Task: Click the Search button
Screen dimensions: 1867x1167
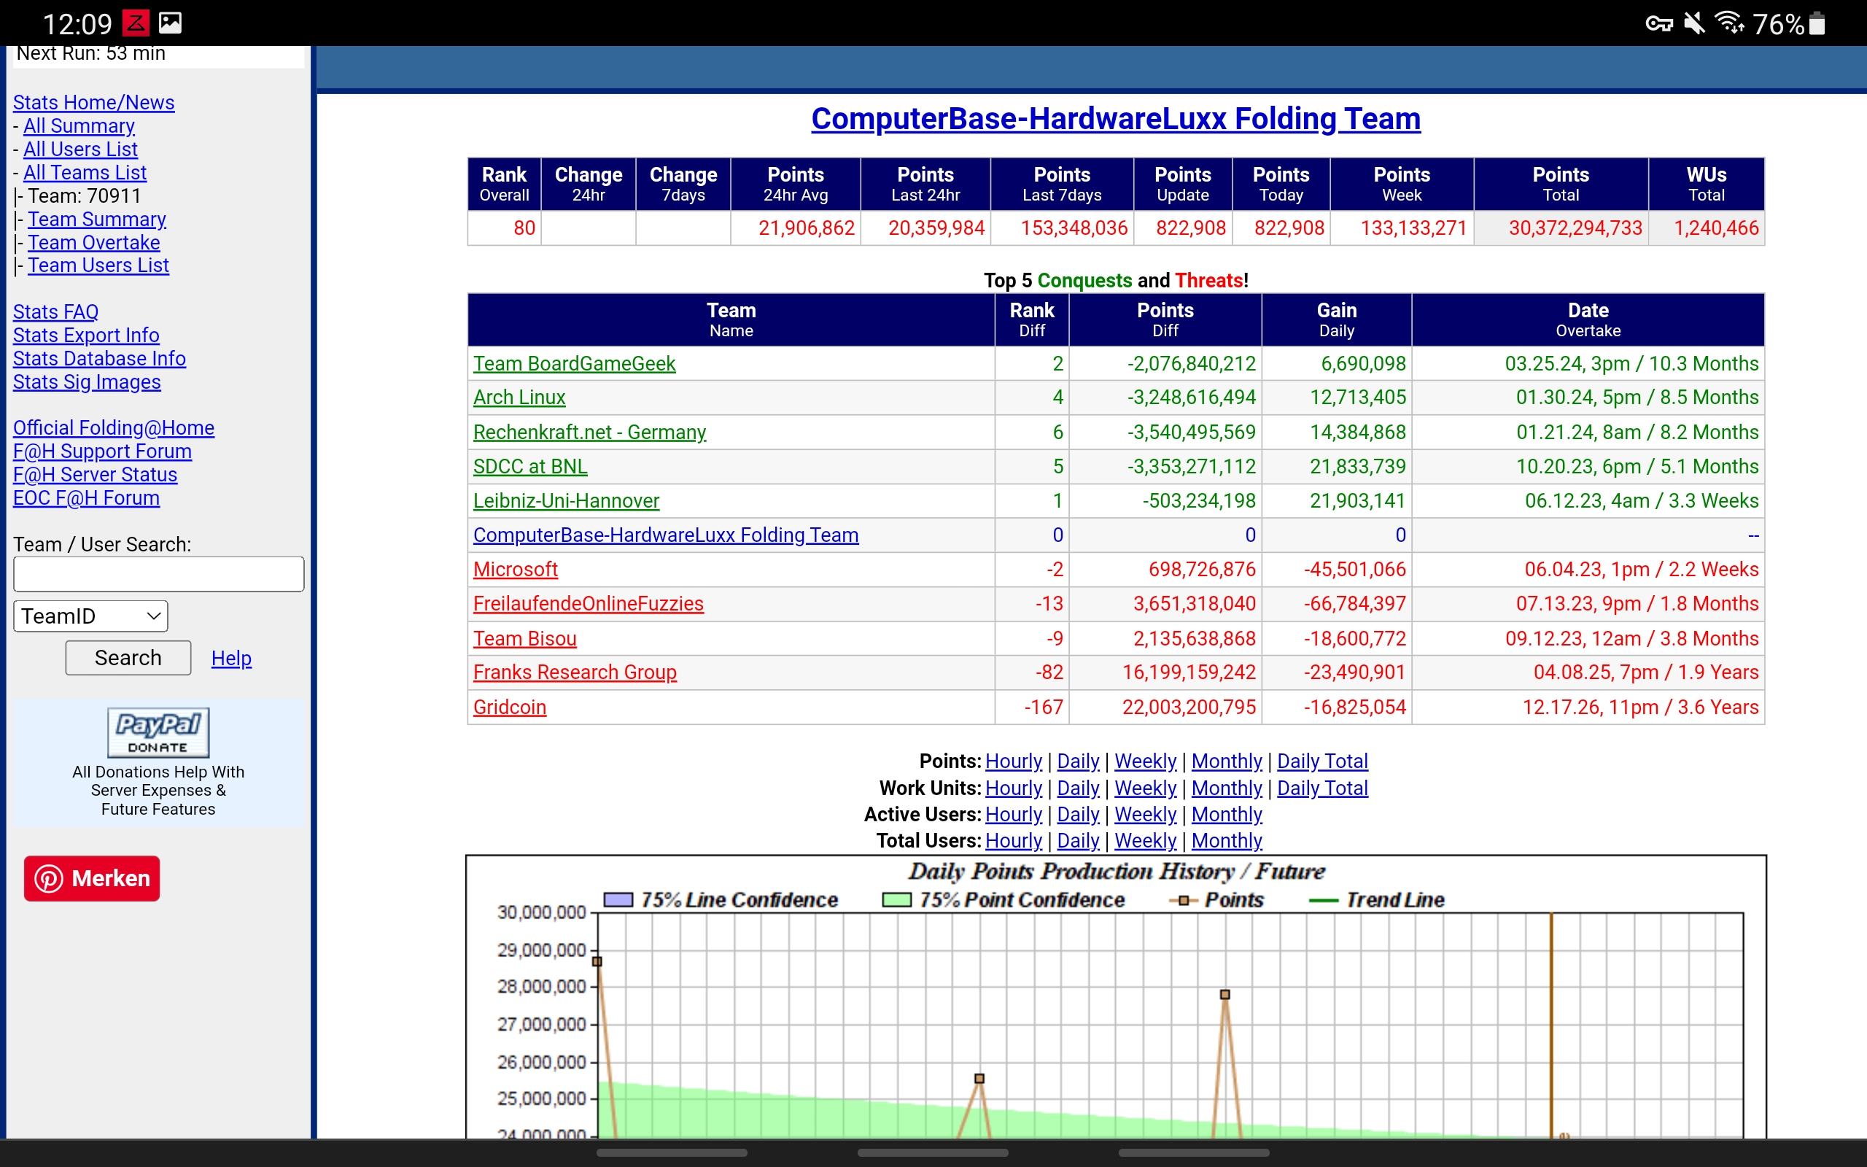Action: 128,658
